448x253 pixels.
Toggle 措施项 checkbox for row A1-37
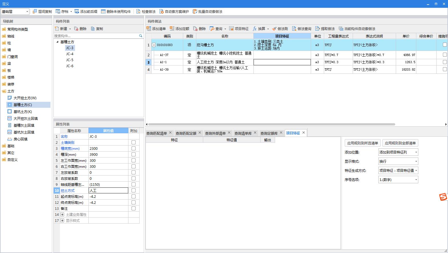pos(445,55)
